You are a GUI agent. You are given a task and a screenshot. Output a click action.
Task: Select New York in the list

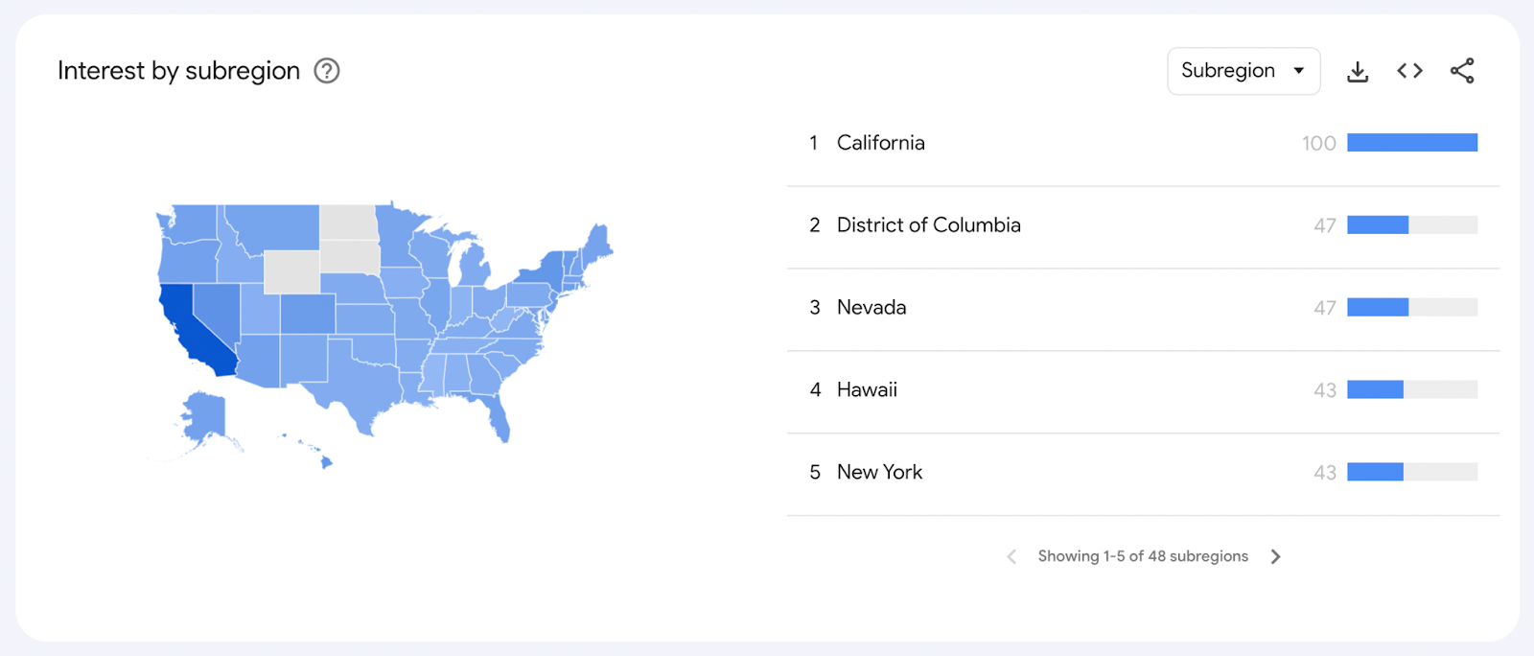point(879,473)
